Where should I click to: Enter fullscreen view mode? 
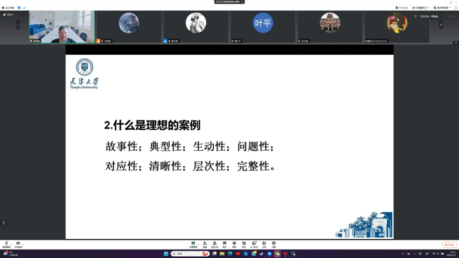[x=456, y=7]
